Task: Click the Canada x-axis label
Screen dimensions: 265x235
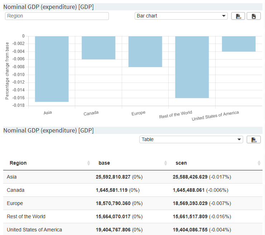Action: (91, 113)
